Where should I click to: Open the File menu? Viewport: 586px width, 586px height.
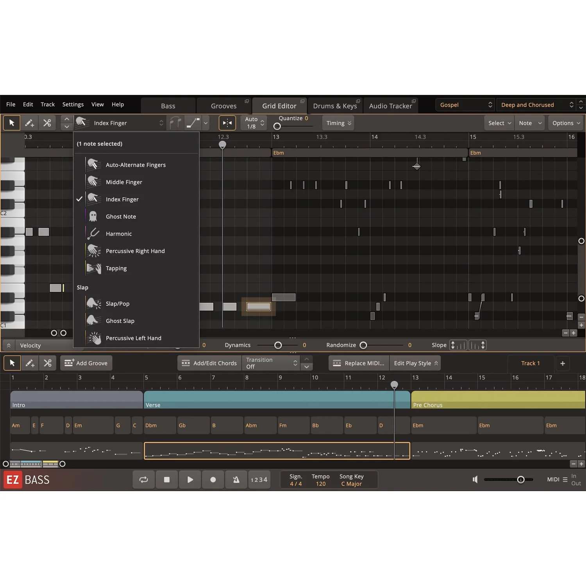(x=11, y=104)
